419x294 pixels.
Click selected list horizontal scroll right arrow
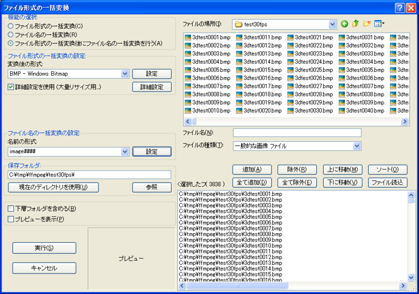point(403,286)
